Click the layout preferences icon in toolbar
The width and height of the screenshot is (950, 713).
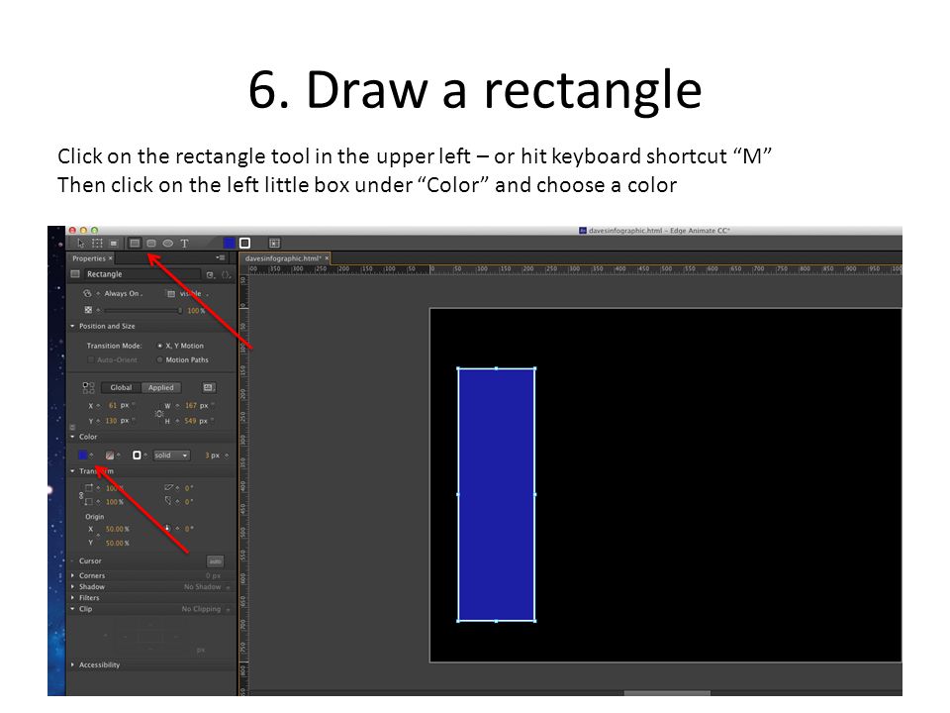point(274,244)
